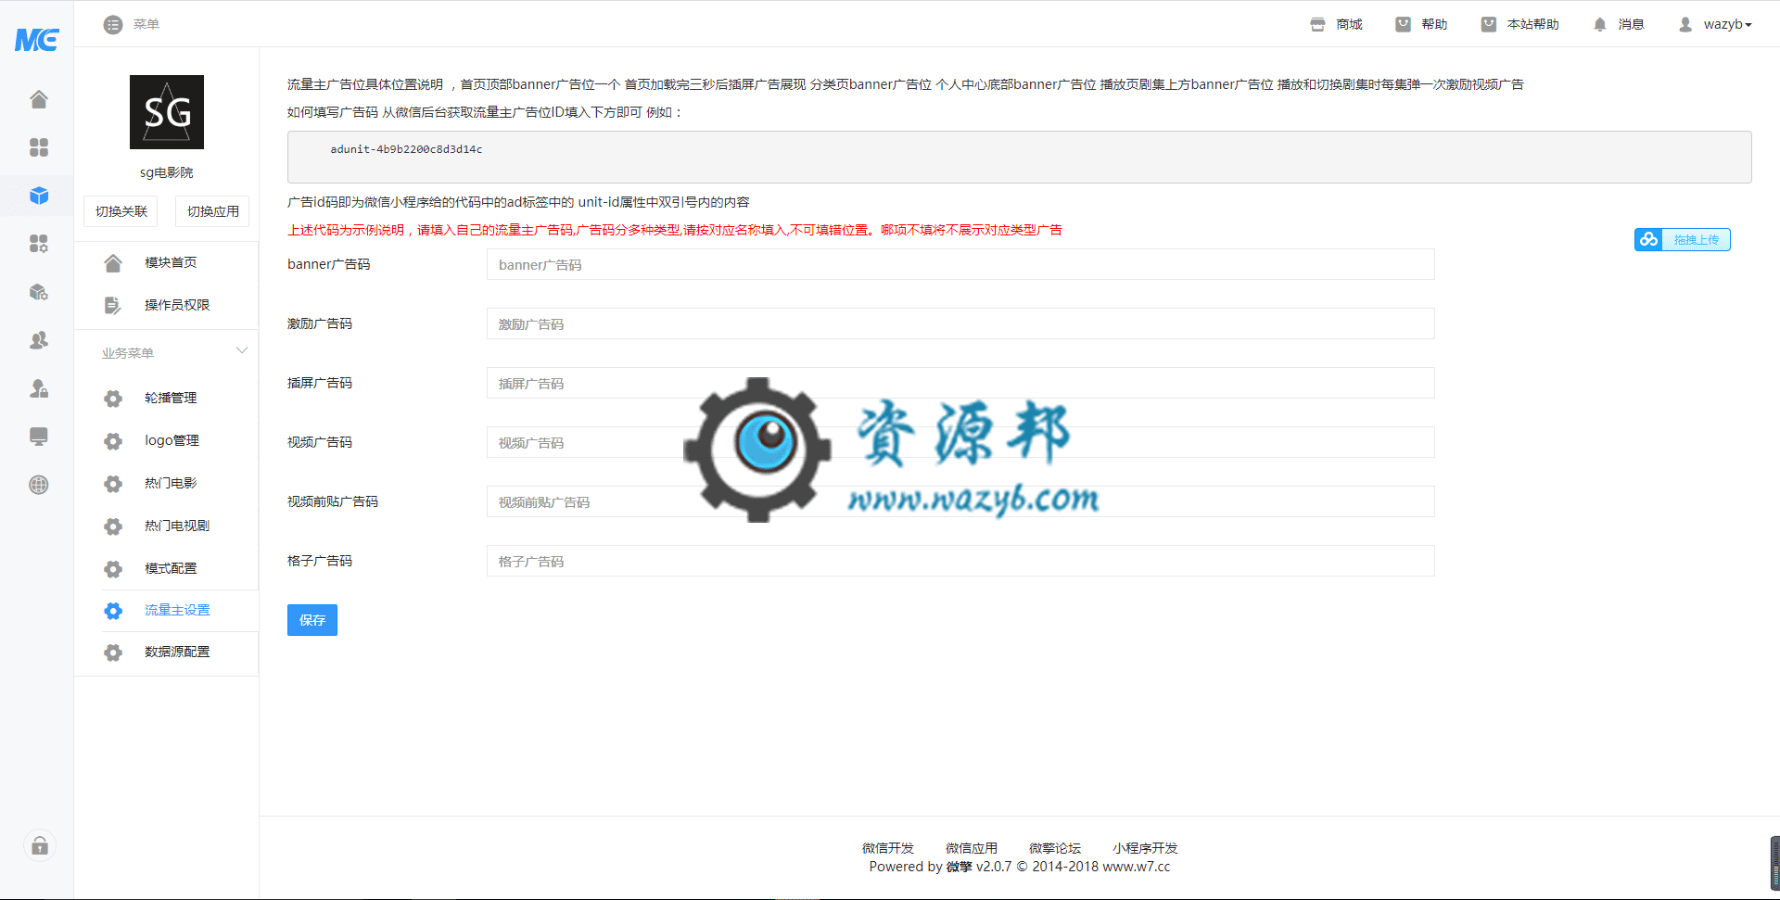This screenshot has height=900, width=1780.
Task: Click the SG电影院 app logo thumbnail
Action: pos(167,112)
